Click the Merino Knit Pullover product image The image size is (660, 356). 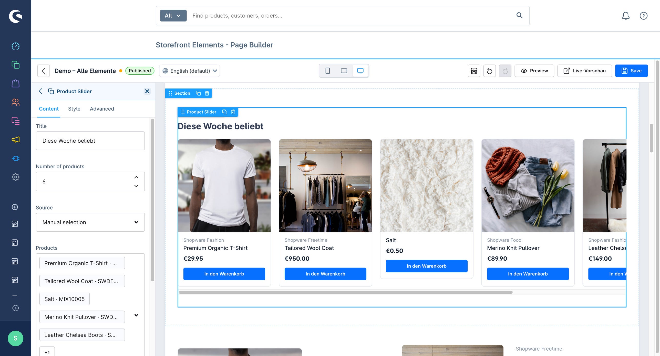528,186
